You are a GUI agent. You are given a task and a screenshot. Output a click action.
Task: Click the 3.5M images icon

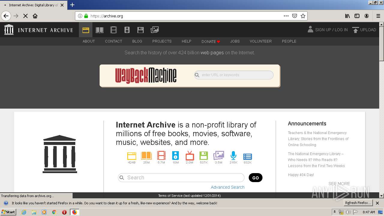click(x=218, y=155)
